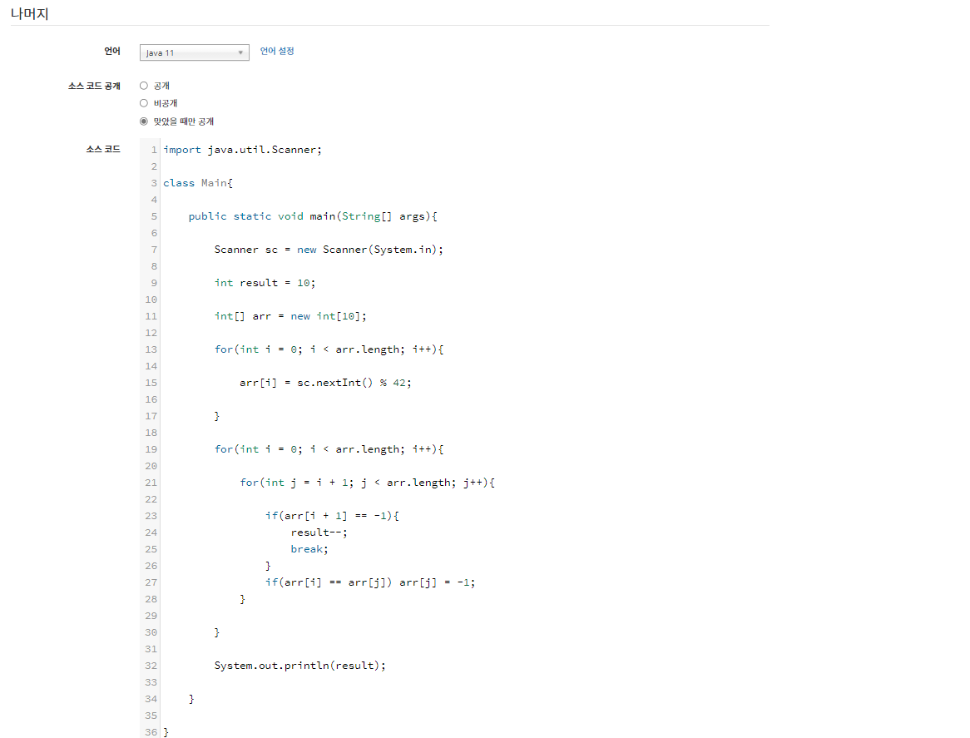
Task: Click the break; code line
Action: 309,549
